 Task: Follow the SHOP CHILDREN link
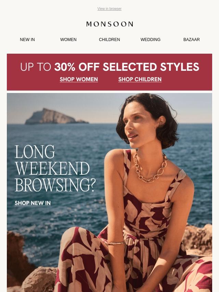point(140,79)
